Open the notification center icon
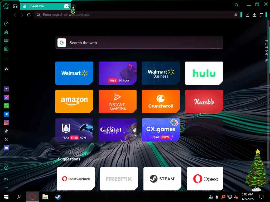This screenshot has height=202, width=270. [261, 197]
